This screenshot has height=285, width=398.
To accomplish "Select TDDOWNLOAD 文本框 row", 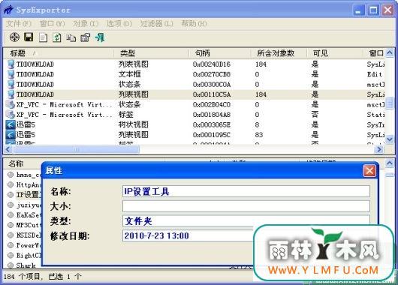I will [195, 74].
